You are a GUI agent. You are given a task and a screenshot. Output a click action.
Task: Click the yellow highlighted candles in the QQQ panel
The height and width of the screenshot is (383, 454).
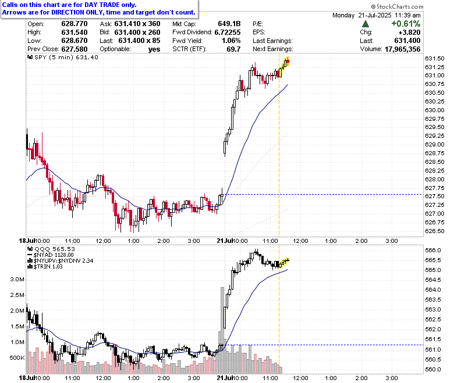click(x=283, y=263)
